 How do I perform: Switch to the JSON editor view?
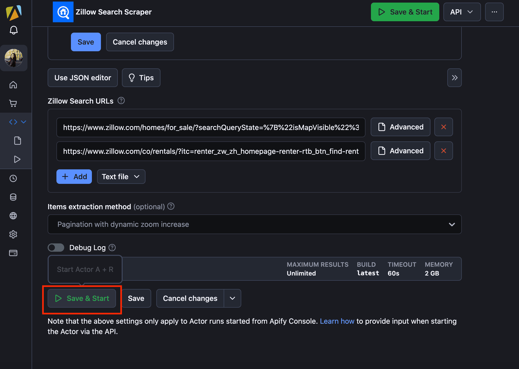[x=82, y=77]
